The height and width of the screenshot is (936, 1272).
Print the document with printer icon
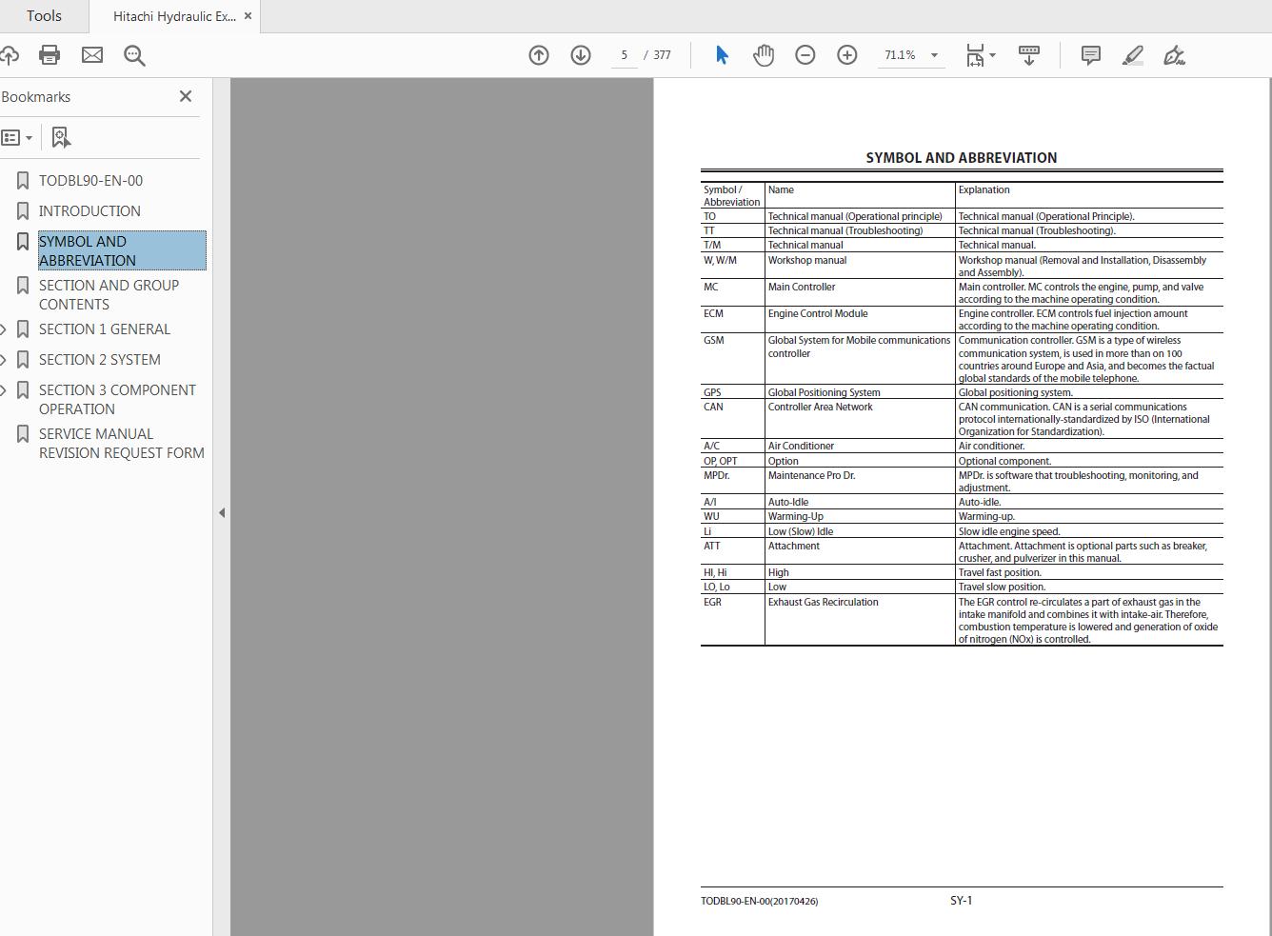click(x=50, y=55)
